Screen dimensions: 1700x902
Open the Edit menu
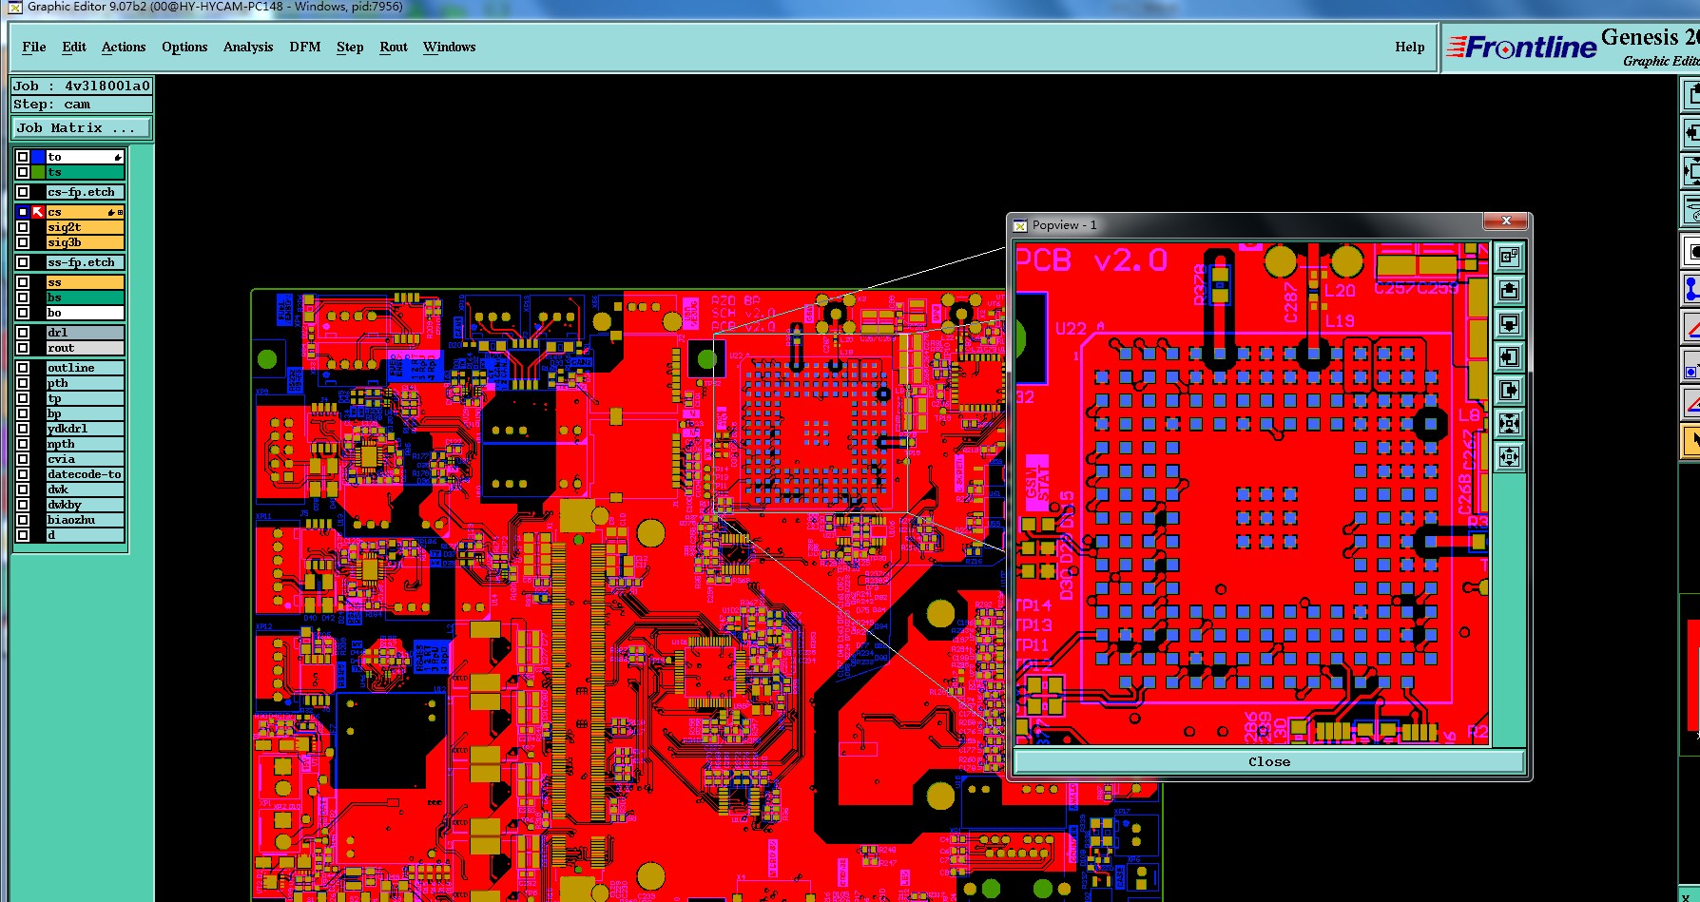pos(74,47)
